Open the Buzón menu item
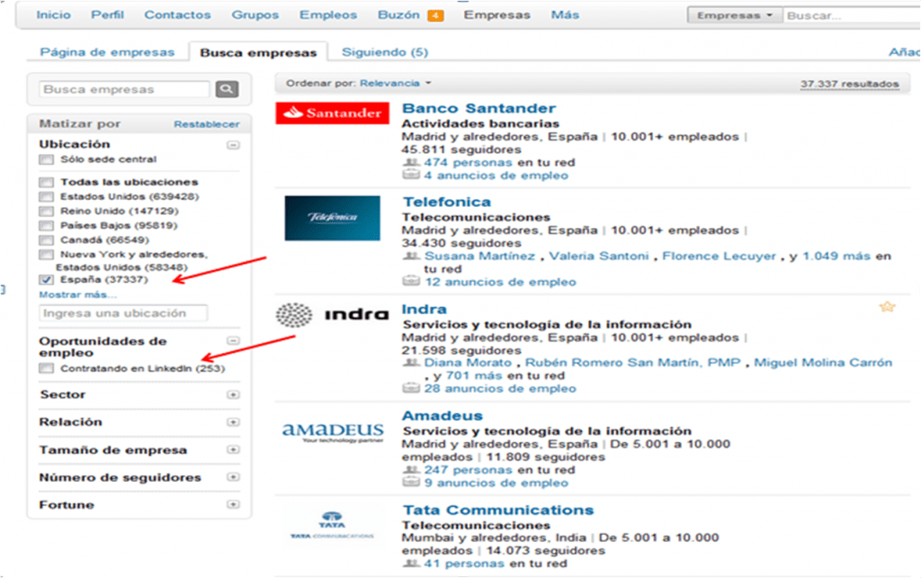Image resolution: width=921 pixels, height=578 pixels. click(398, 14)
